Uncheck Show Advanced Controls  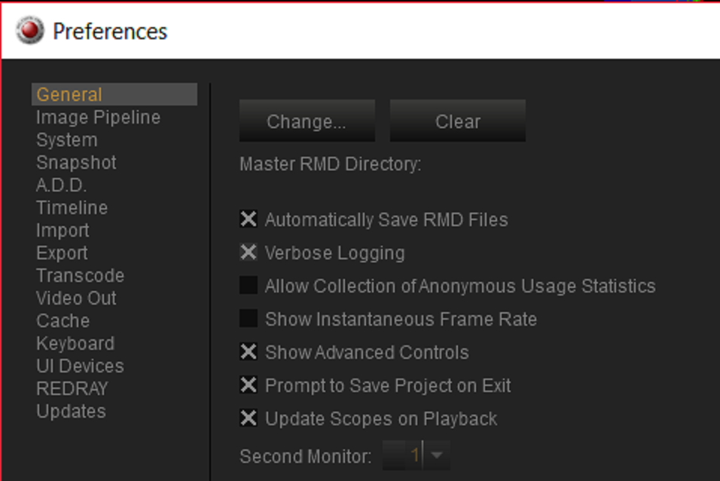(x=249, y=352)
